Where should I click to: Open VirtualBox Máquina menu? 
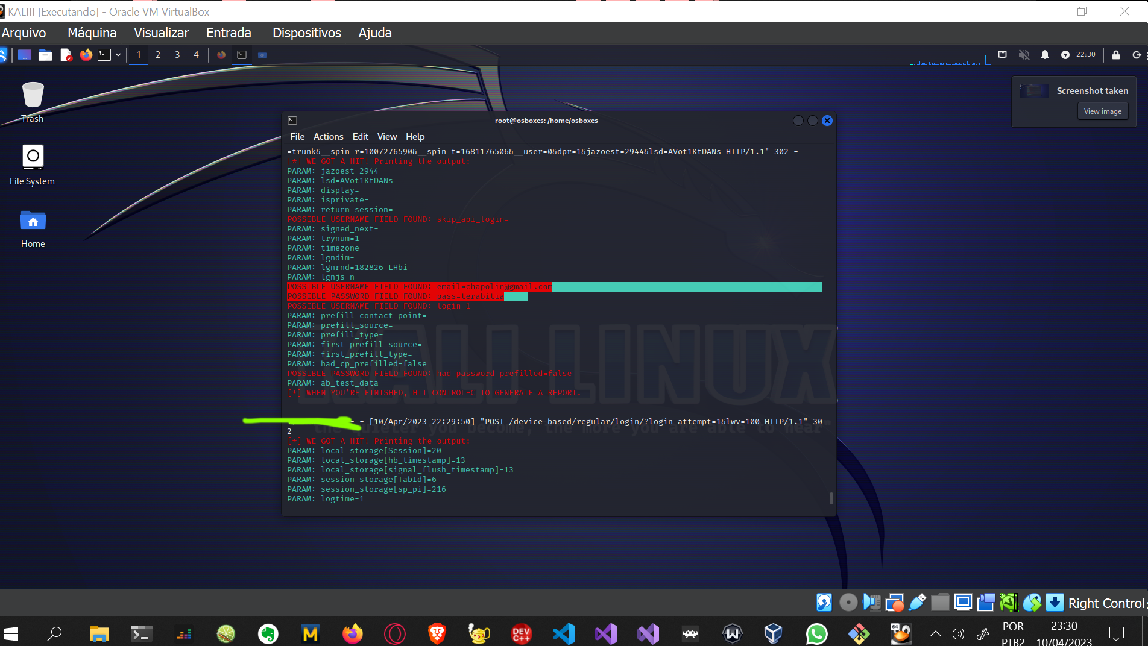pyautogui.click(x=92, y=33)
